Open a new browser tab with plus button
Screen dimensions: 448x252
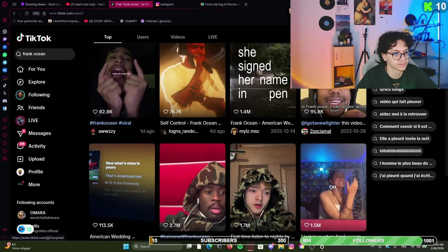tap(246, 4)
